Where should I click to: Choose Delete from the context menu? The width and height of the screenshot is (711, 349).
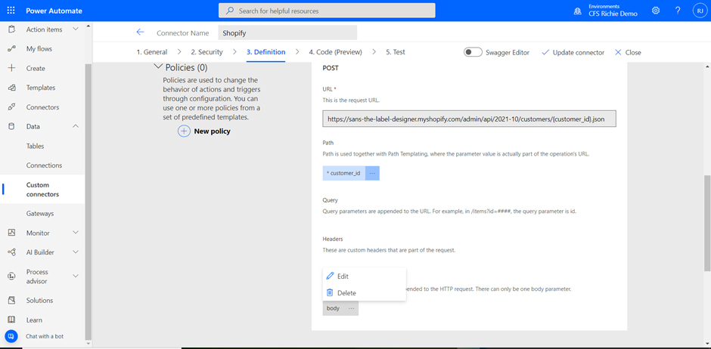(x=364, y=293)
